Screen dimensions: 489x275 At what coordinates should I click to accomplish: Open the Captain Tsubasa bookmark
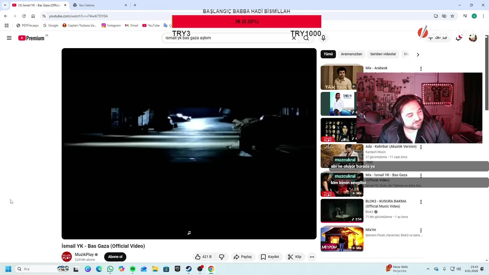(x=79, y=26)
